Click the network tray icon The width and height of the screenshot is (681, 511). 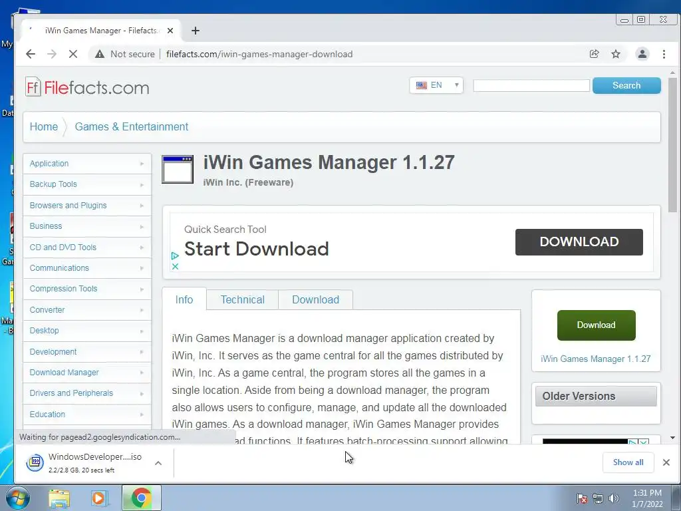pos(598,498)
